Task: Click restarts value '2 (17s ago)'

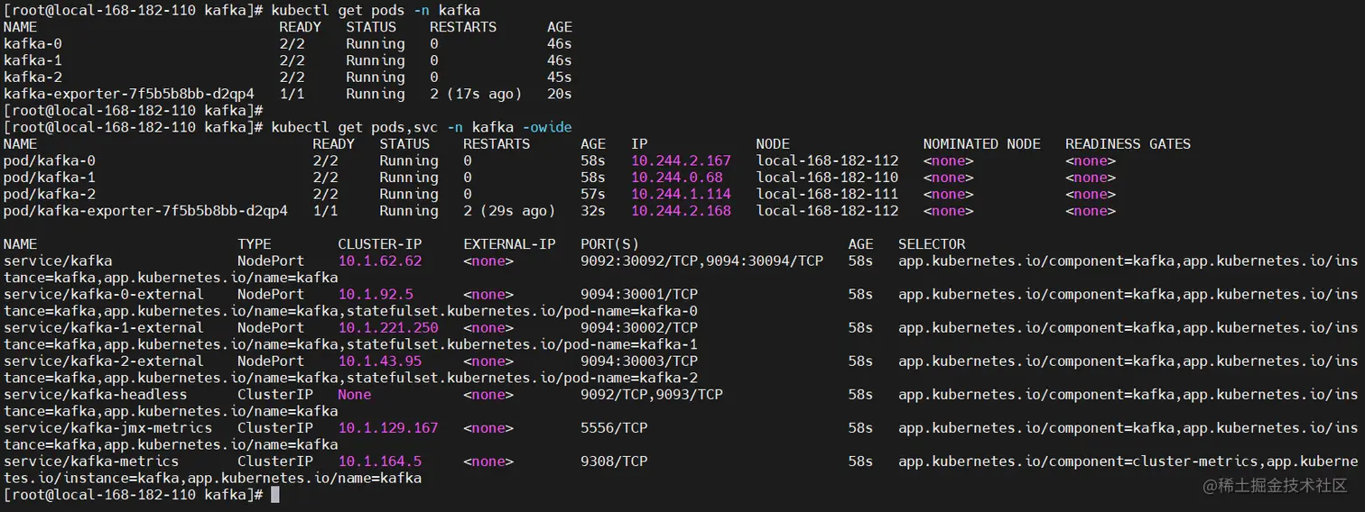Action: [x=476, y=94]
